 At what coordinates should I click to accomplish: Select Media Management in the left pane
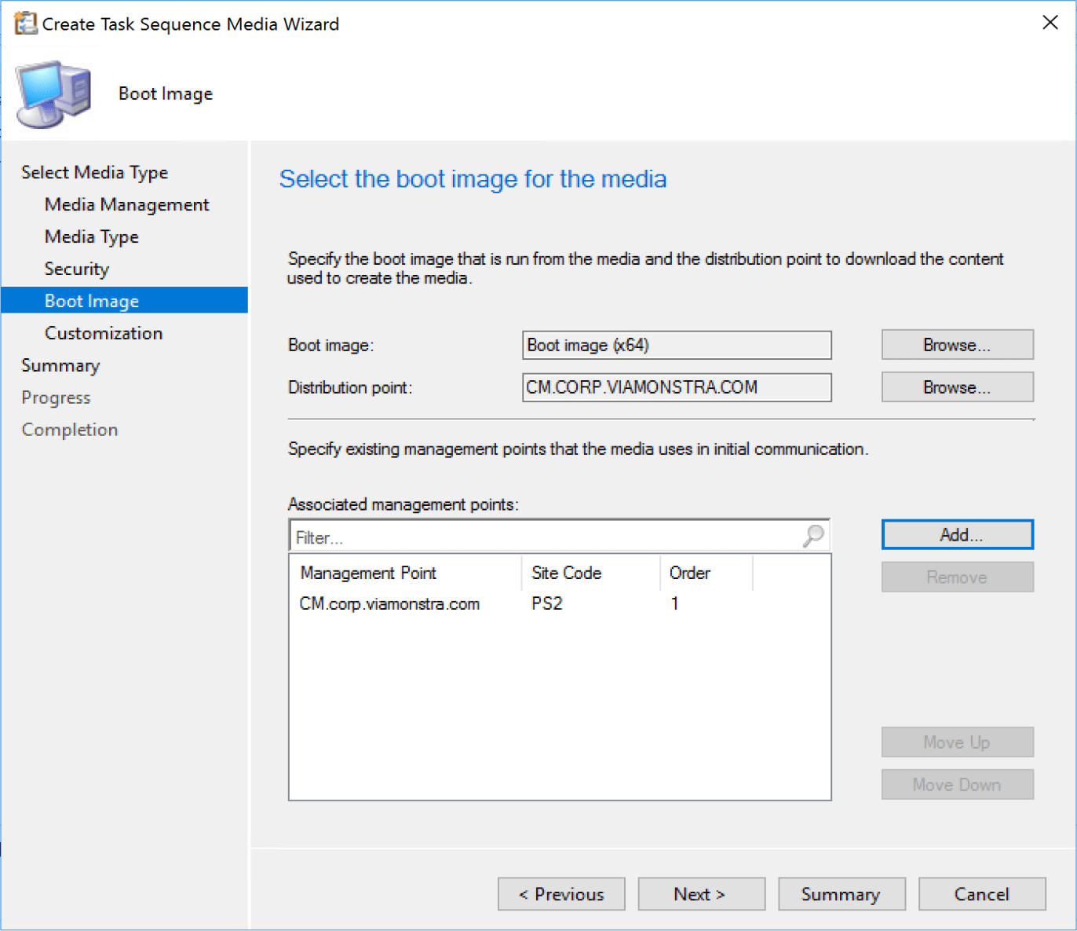(126, 204)
